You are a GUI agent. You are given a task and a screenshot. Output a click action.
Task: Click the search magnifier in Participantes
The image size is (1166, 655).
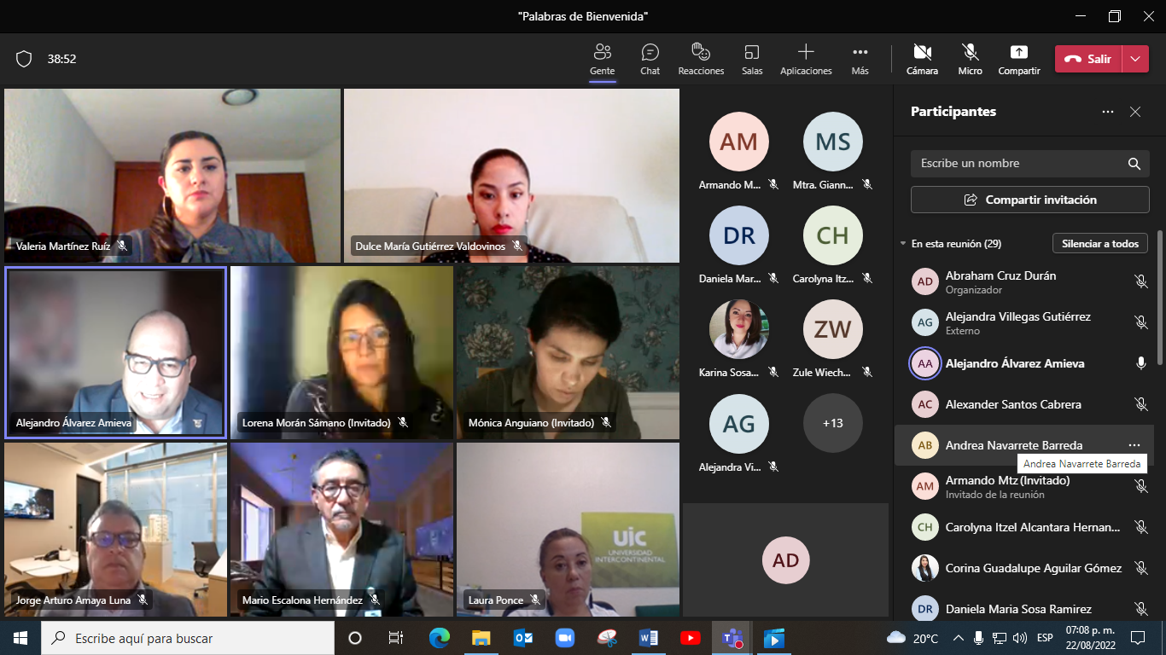pos(1134,164)
